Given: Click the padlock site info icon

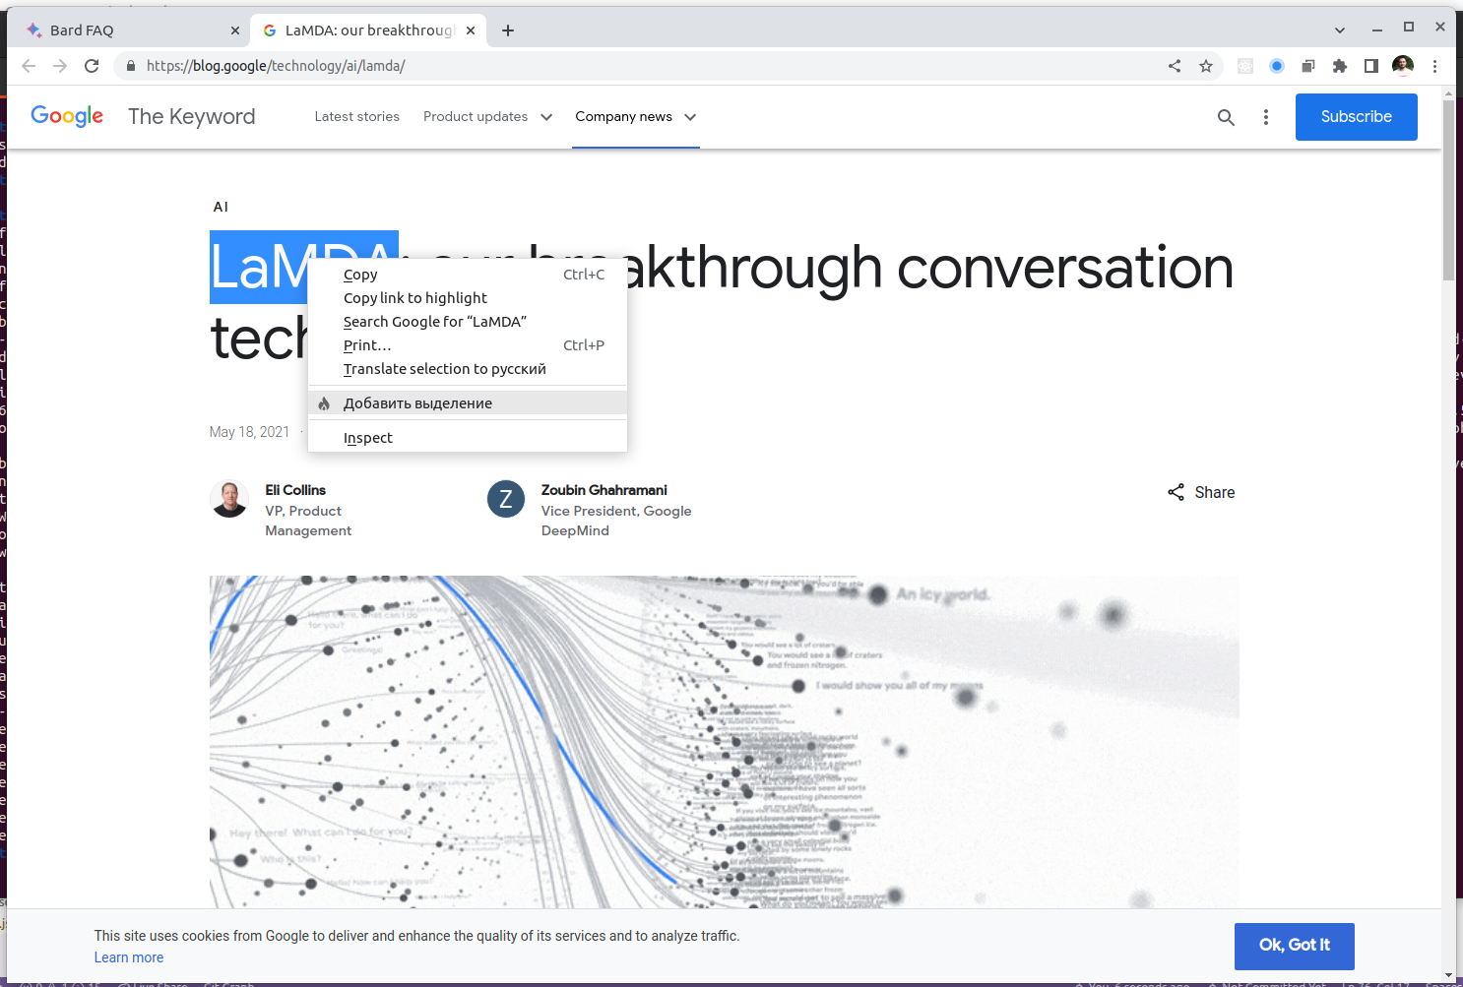Looking at the screenshot, I should pos(130,66).
